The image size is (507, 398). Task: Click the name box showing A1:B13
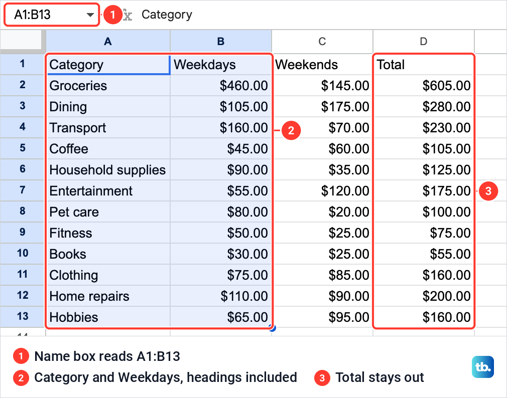(x=51, y=15)
